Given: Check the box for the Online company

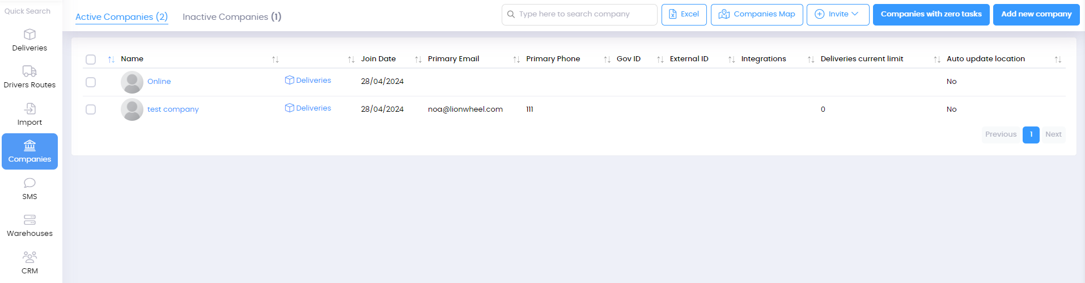Looking at the screenshot, I should 91,82.
